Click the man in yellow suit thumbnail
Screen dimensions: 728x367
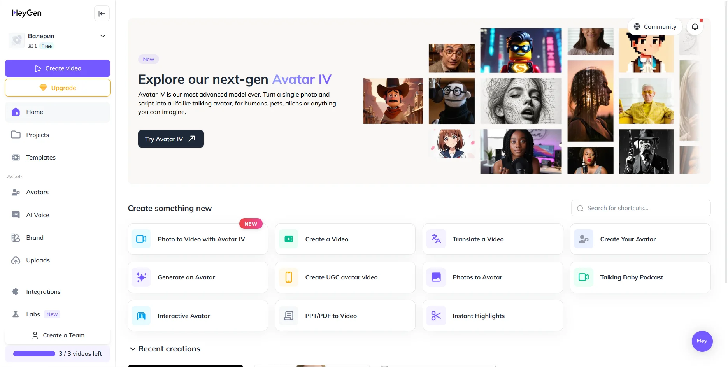(646, 101)
